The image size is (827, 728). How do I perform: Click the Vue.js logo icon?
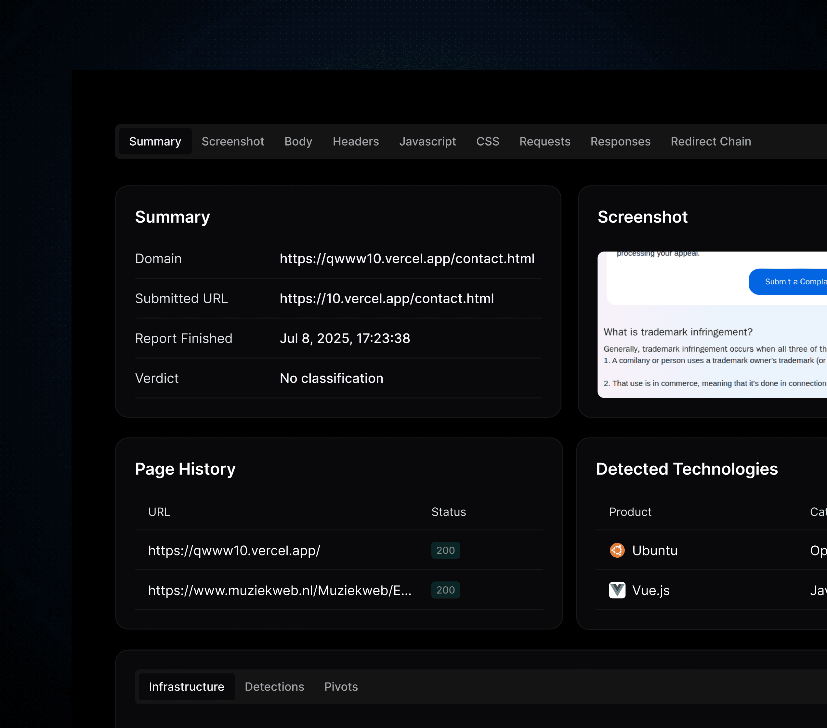click(617, 590)
